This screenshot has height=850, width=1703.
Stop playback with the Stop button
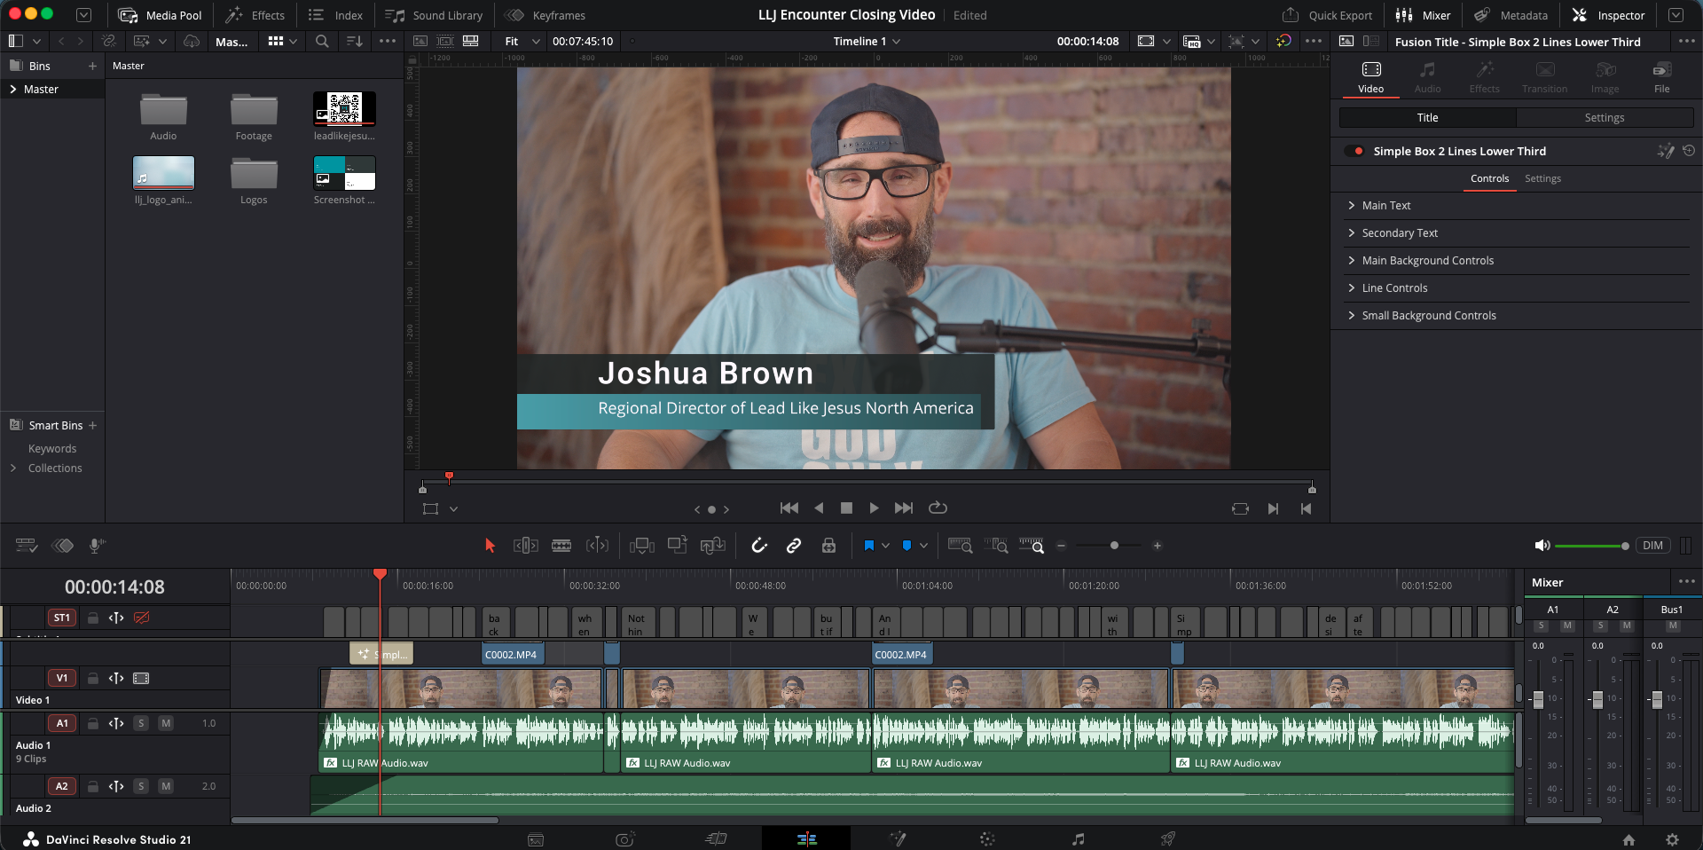[846, 508]
